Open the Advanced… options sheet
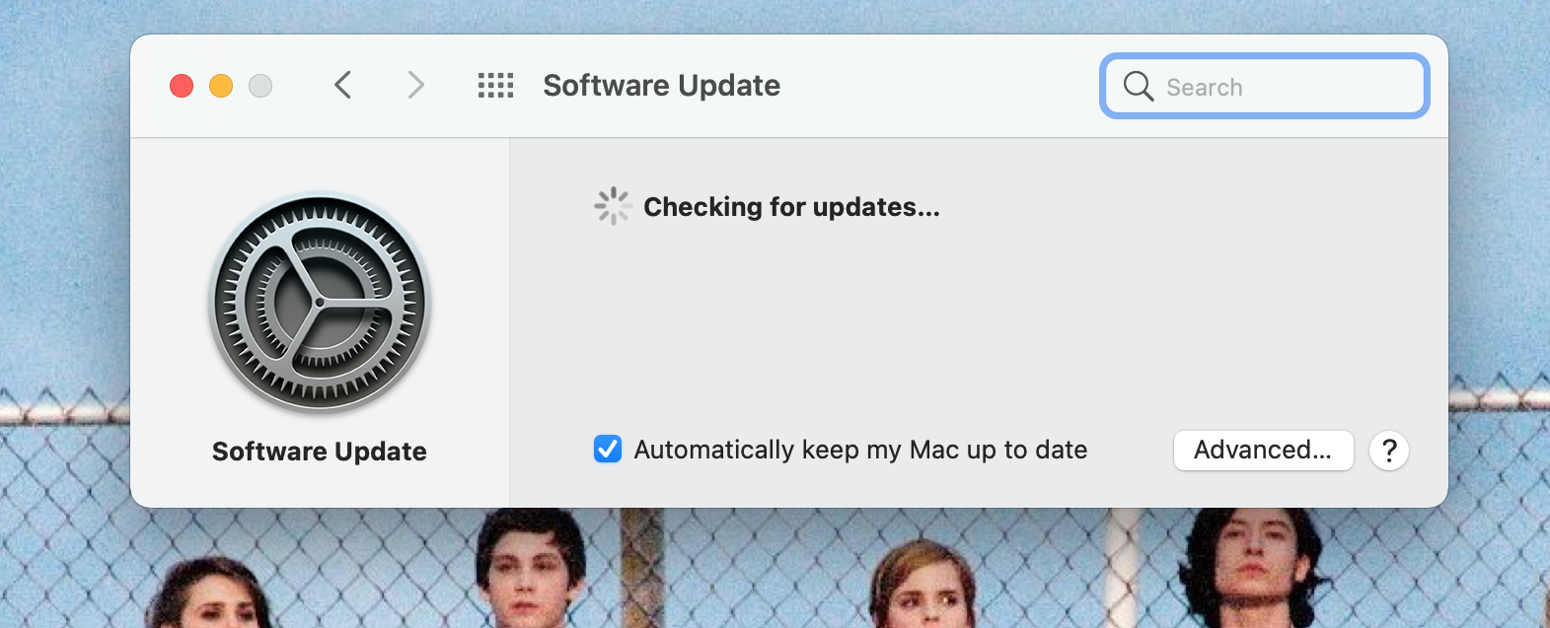The height and width of the screenshot is (628, 1550). [x=1262, y=451]
